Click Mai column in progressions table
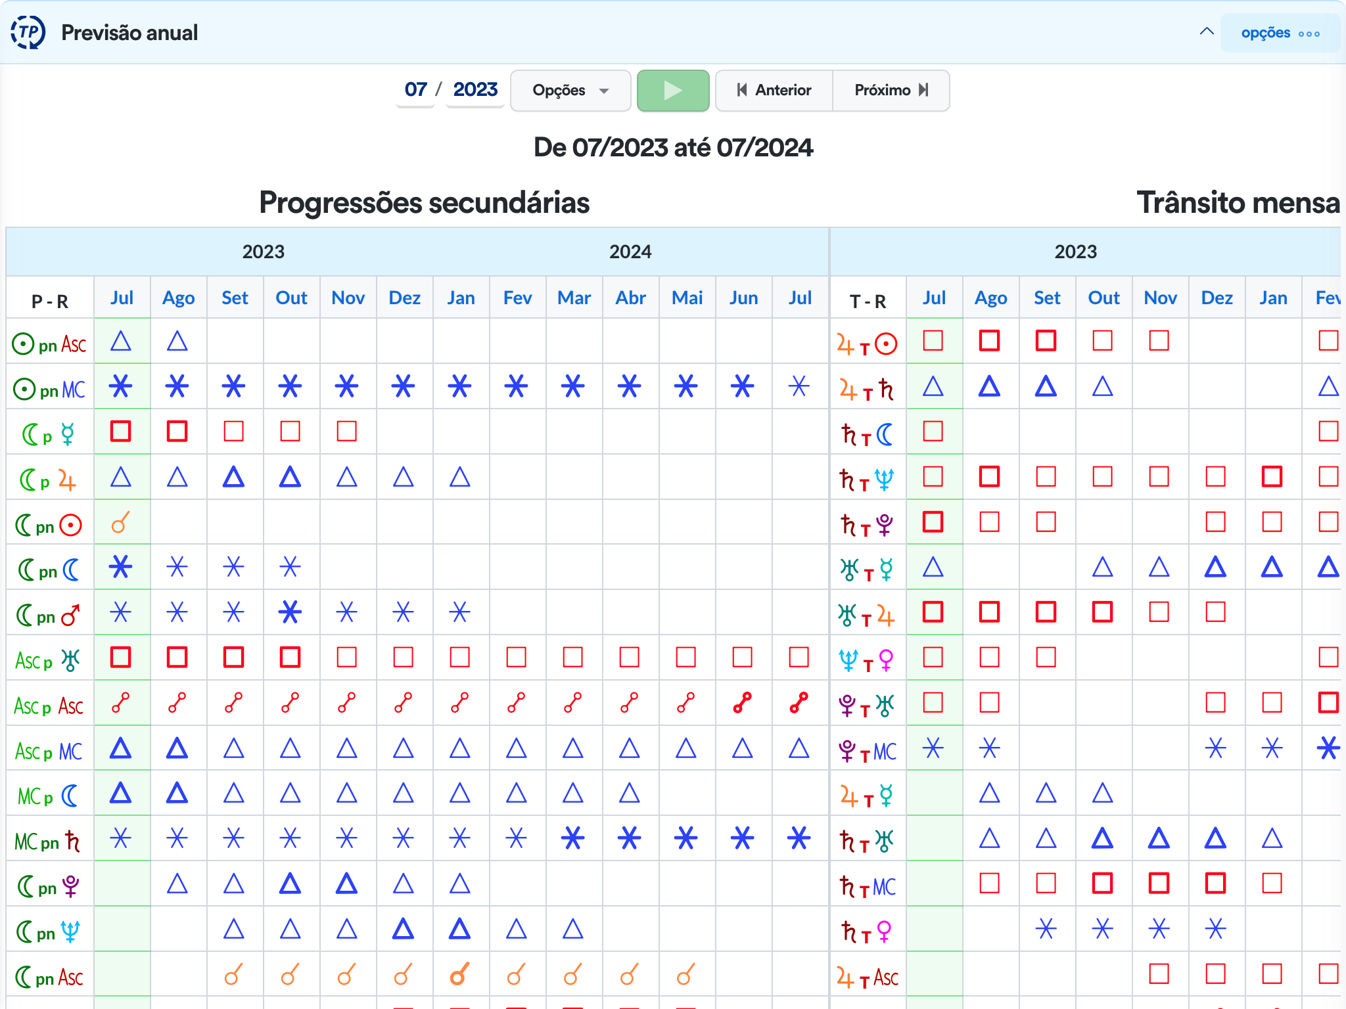Image resolution: width=1346 pixels, height=1009 pixels. click(x=687, y=298)
